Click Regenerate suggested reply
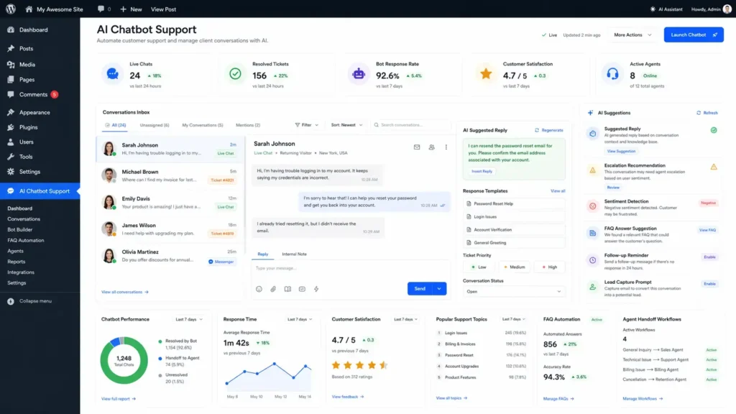736x414 pixels. click(548, 130)
